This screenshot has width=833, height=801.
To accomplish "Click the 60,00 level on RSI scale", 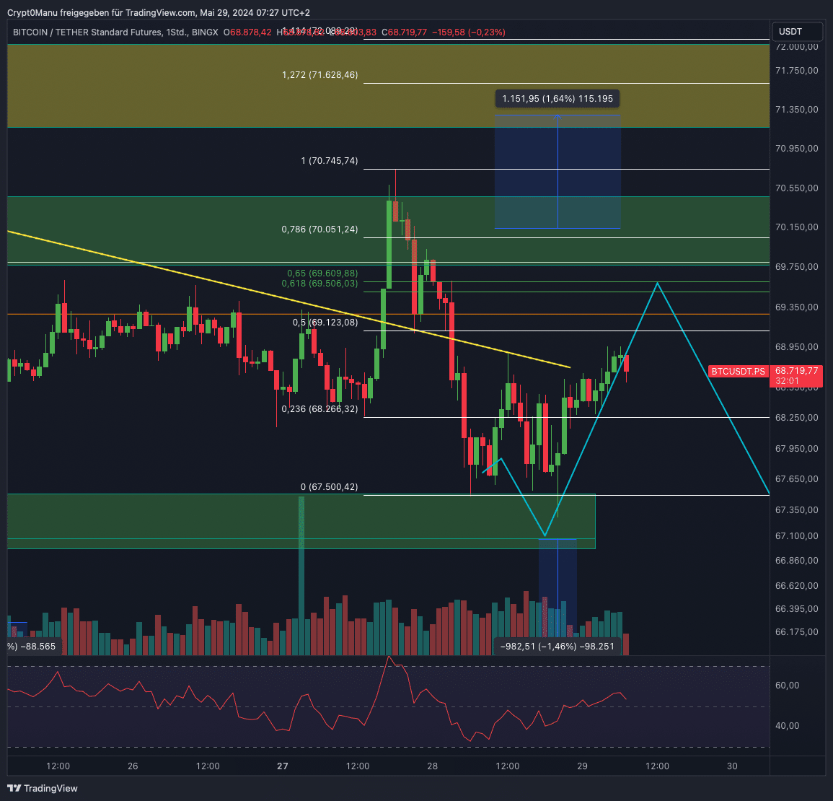I will click(787, 686).
